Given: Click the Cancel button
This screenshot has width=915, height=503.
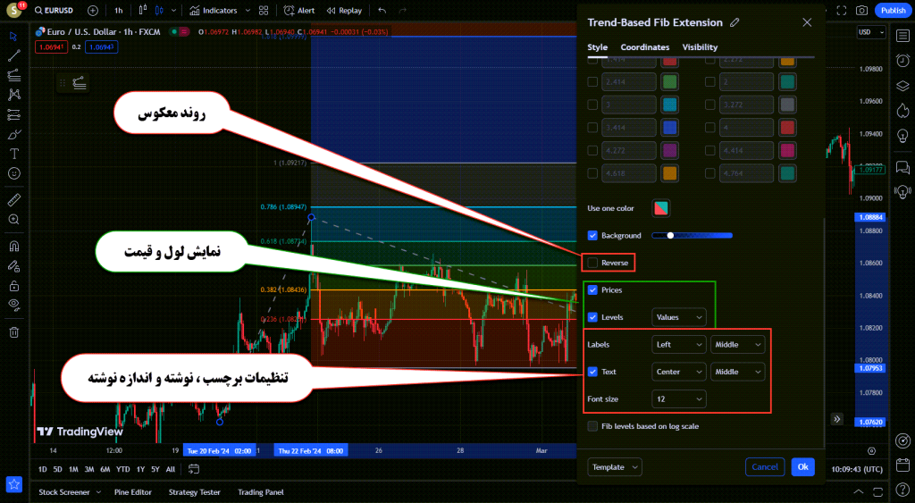Looking at the screenshot, I should pyautogui.click(x=765, y=467).
